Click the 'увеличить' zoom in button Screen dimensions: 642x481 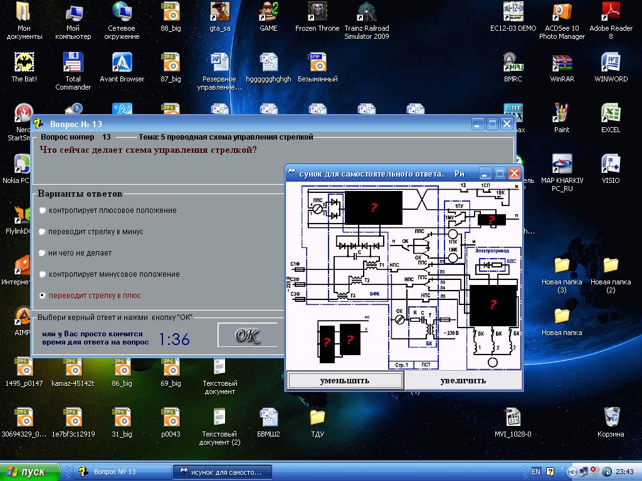pos(463,380)
